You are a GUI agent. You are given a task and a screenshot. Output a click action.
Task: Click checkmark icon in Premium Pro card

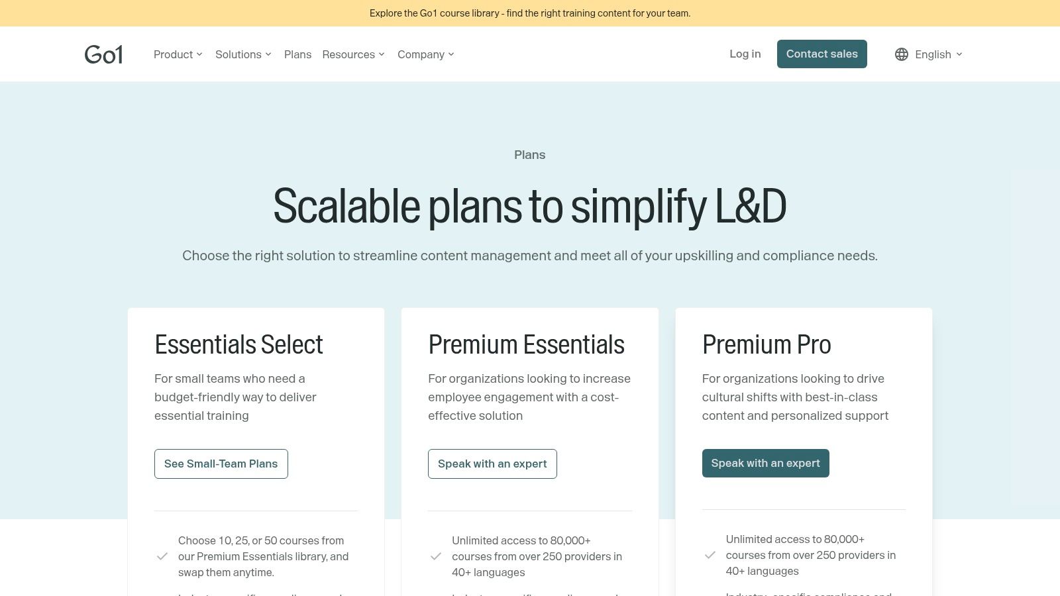(710, 555)
